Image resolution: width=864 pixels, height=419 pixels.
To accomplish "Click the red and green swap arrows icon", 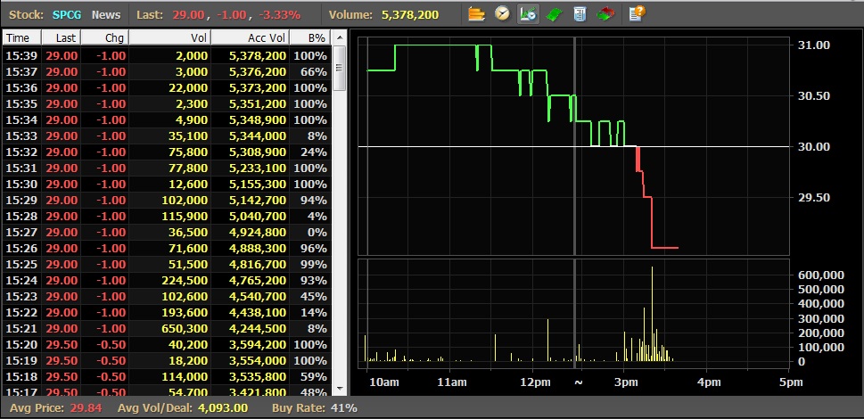I will click(x=605, y=13).
